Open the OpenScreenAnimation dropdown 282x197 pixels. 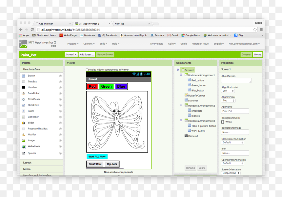click(x=232, y=163)
